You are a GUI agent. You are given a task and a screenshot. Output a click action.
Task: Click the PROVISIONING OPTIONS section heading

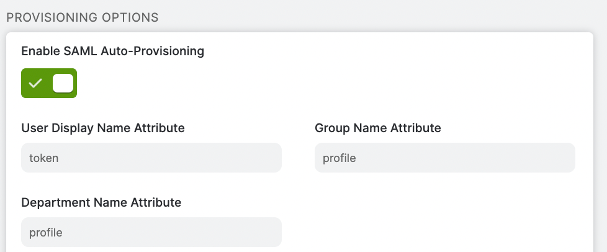83,17
